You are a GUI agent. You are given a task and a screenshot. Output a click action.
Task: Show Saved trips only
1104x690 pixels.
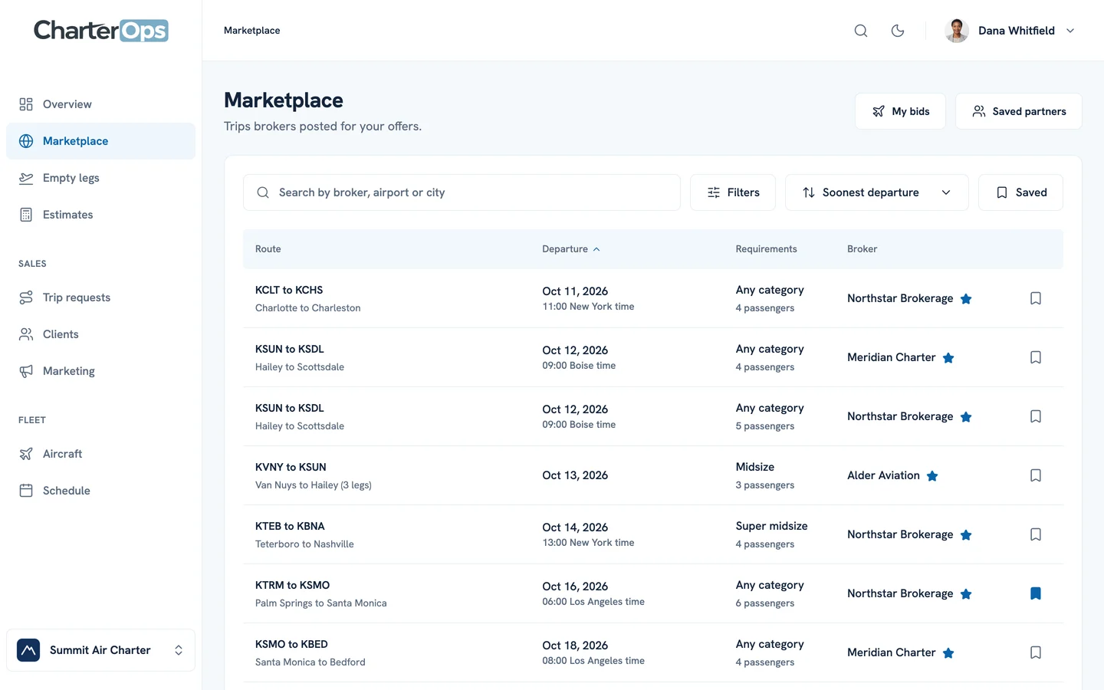pyautogui.click(x=1020, y=192)
